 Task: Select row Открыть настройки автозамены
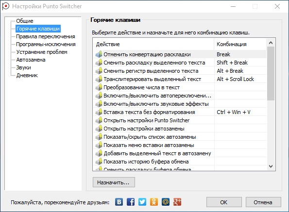(x=180, y=129)
